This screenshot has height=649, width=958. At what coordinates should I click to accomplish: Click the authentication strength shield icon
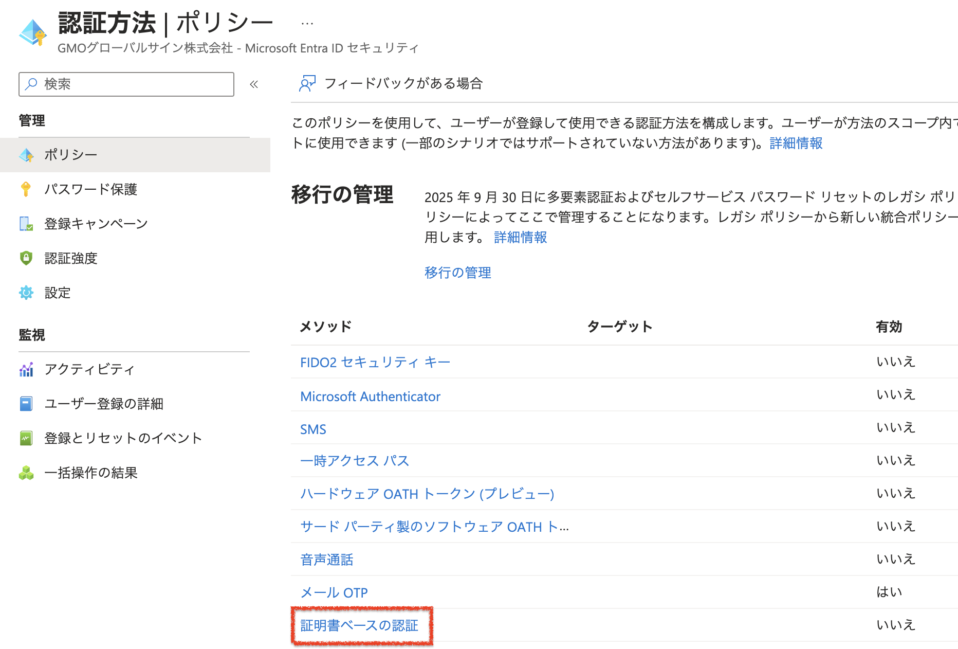[26, 258]
